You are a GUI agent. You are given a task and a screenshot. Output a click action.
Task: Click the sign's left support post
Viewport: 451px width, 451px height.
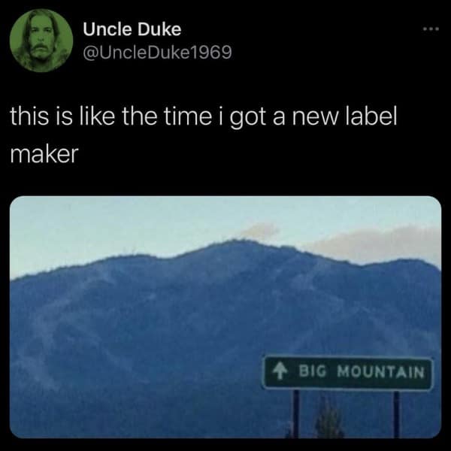(296, 413)
